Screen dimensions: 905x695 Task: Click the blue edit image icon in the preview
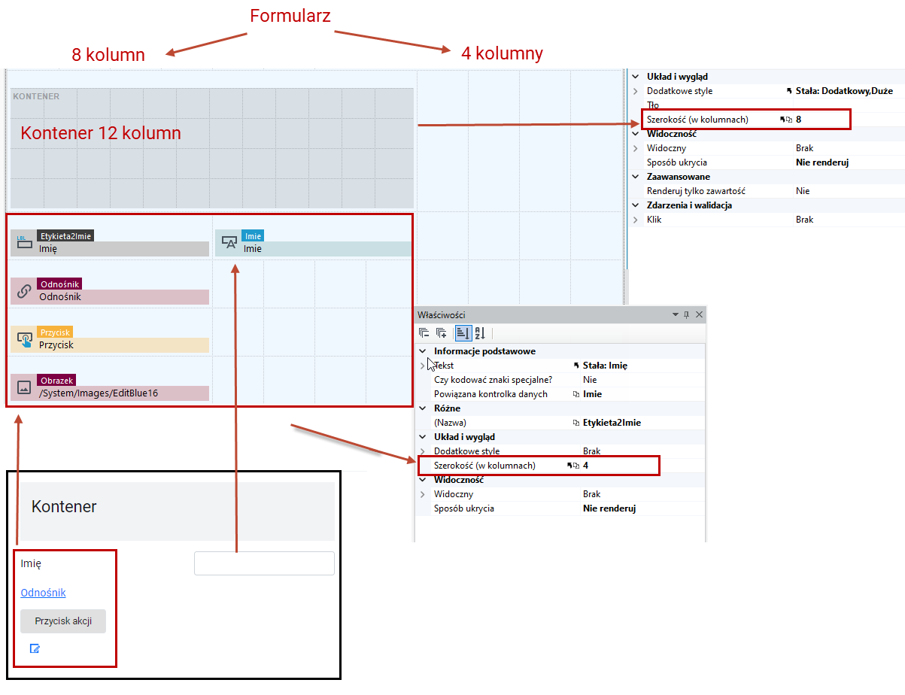click(35, 648)
